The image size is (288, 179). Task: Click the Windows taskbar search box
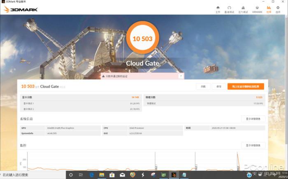click(x=33, y=175)
